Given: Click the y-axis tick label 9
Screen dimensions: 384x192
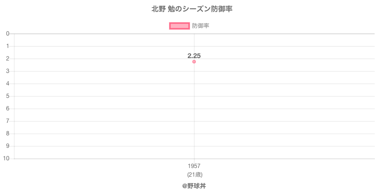Looking at the screenshot, I should click(x=8, y=146).
